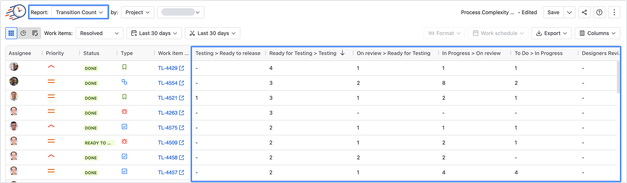This screenshot has width=627, height=183.
Task: Click high priority icon for TL-4575
Action: point(51,126)
